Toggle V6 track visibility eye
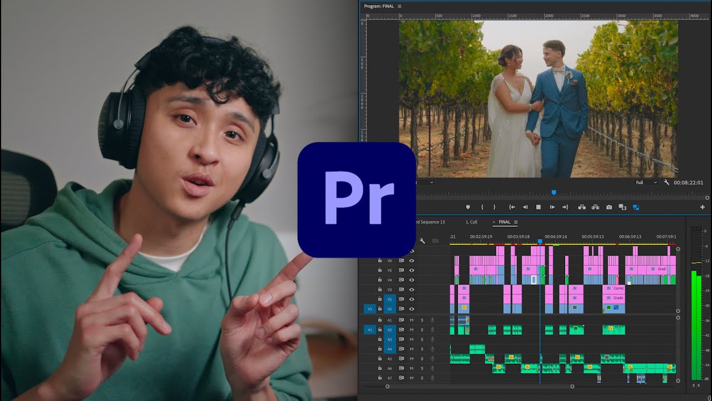This screenshot has width=712, height=401. click(x=412, y=261)
